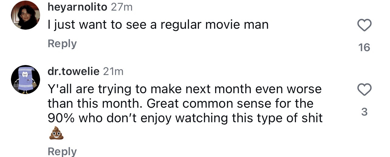
Task: Heart the 'regular movie man' comment
Action: pos(364,25)
